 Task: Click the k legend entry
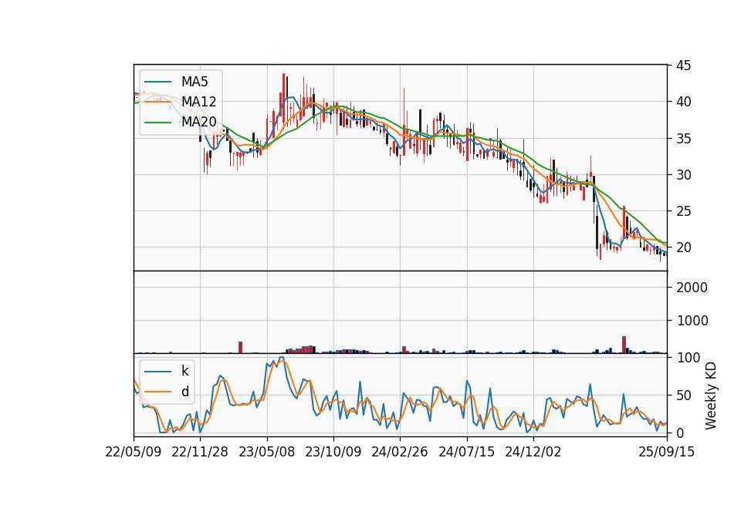[184, 371]
